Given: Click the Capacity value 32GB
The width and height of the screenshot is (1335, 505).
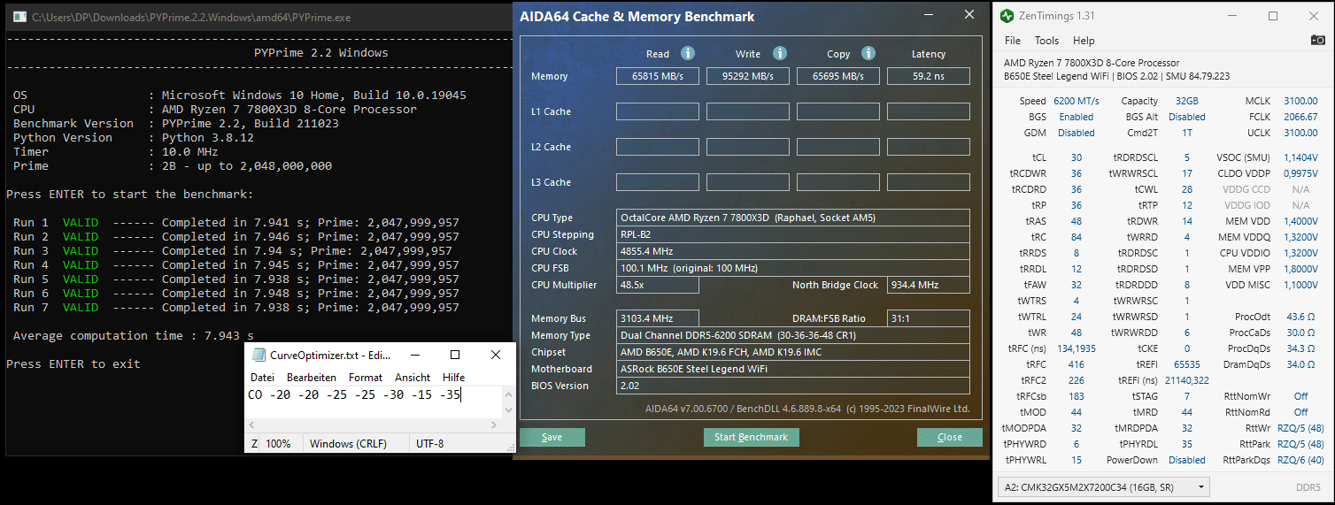Looking at the screenshot, I should (1186, 102).
